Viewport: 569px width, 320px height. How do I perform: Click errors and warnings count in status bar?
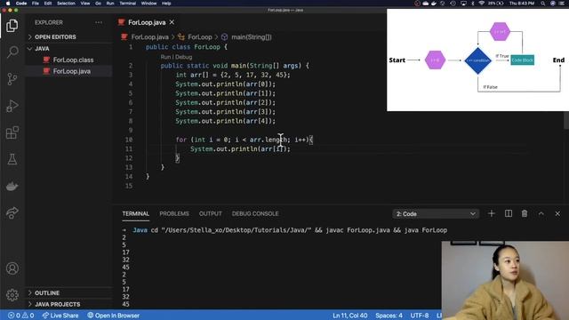tap(21, 316)
